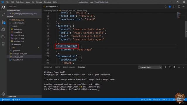187x105 pixels.
Task: Click the bottom activity bar icon above settings
Action: tap(3, 44)
